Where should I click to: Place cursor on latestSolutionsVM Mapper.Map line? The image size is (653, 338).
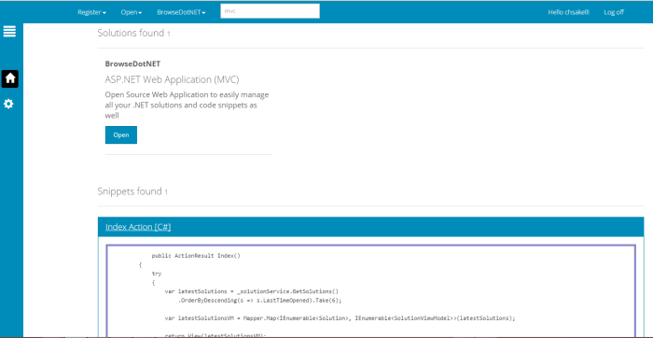point(340,318)
